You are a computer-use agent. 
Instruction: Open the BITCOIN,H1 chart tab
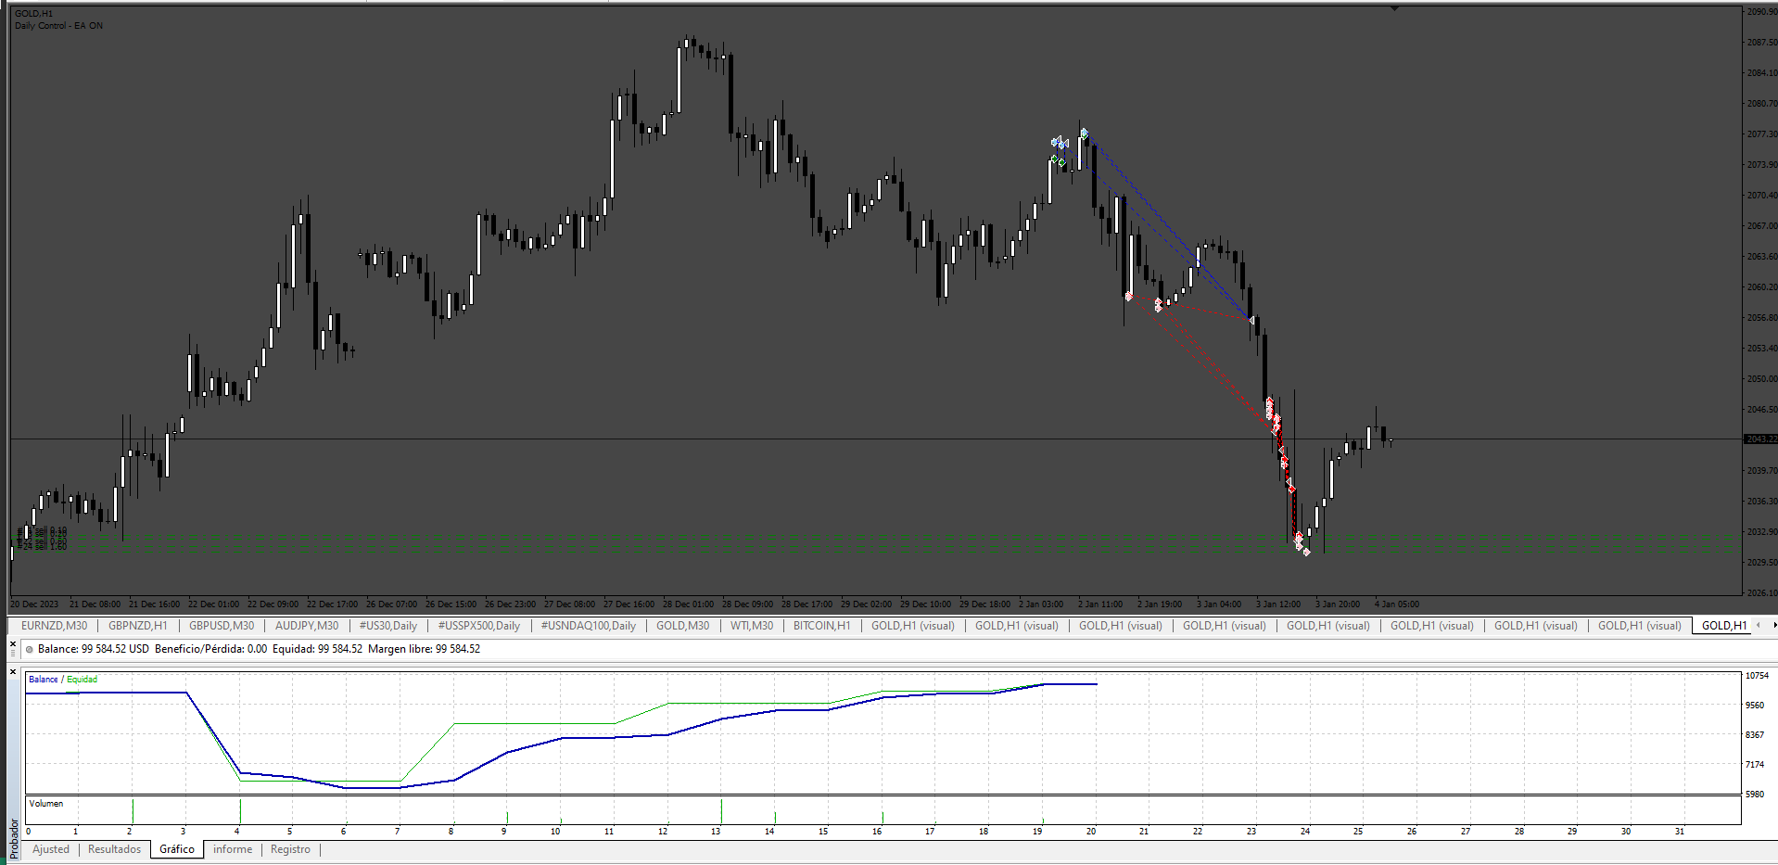(x=822, y=626)
